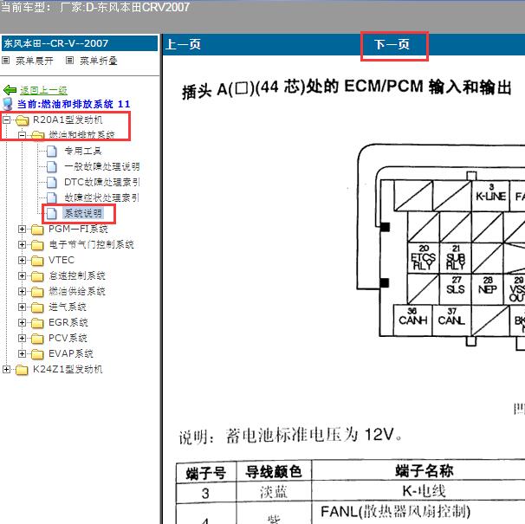This screenshot has height=524, width=525.
Task: Open the 专用工具 document
Action: click(x=82, y=151)
